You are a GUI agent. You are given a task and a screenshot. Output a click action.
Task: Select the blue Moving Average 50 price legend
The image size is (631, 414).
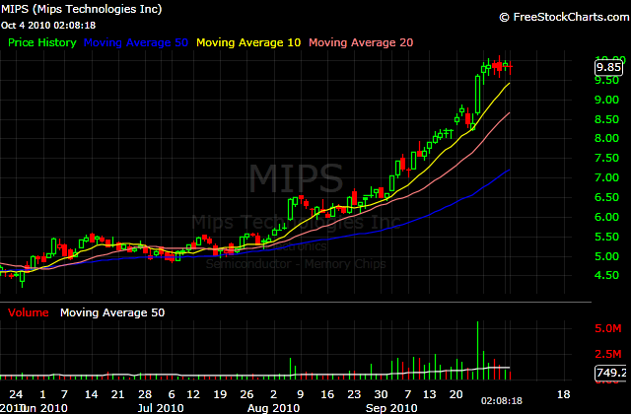136,42
